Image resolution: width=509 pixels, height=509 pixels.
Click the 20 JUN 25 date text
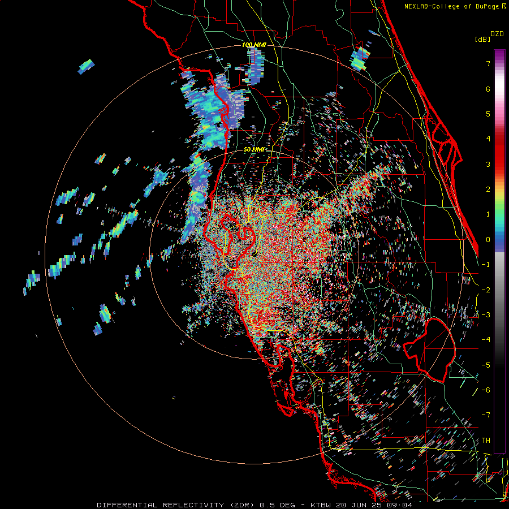360,505
